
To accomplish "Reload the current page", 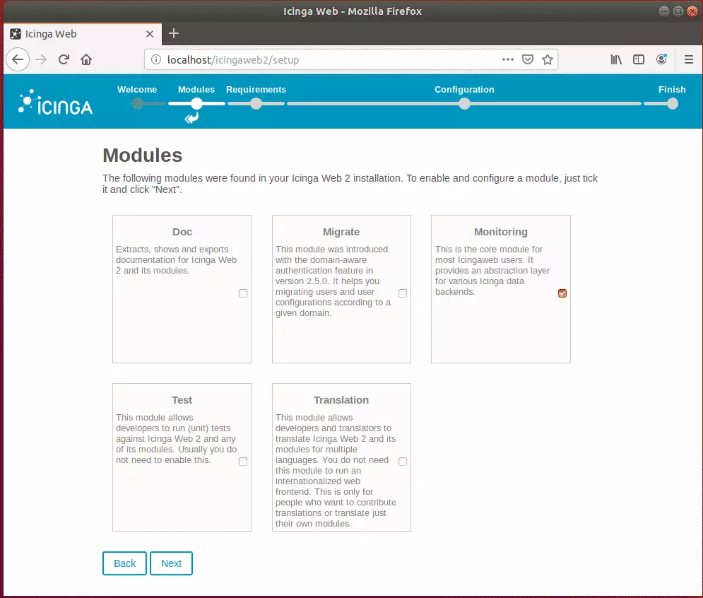I will [x=64, y=59].
